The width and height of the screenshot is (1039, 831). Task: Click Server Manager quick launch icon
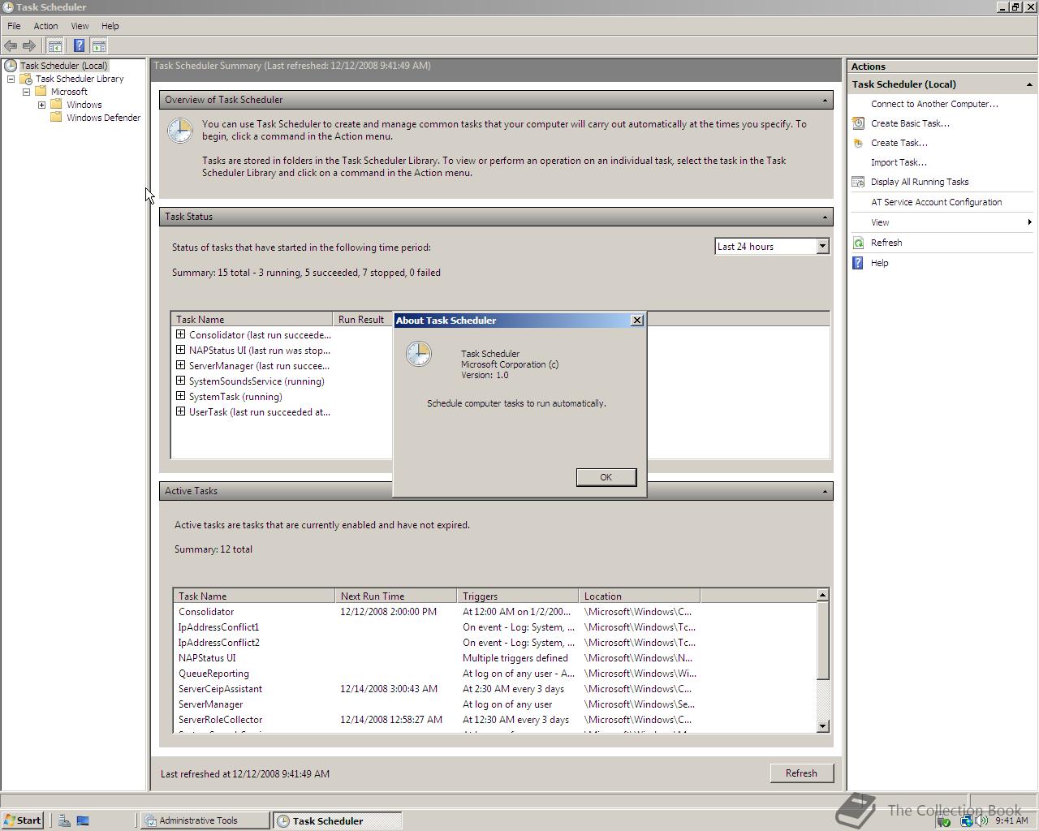(63, 820)
